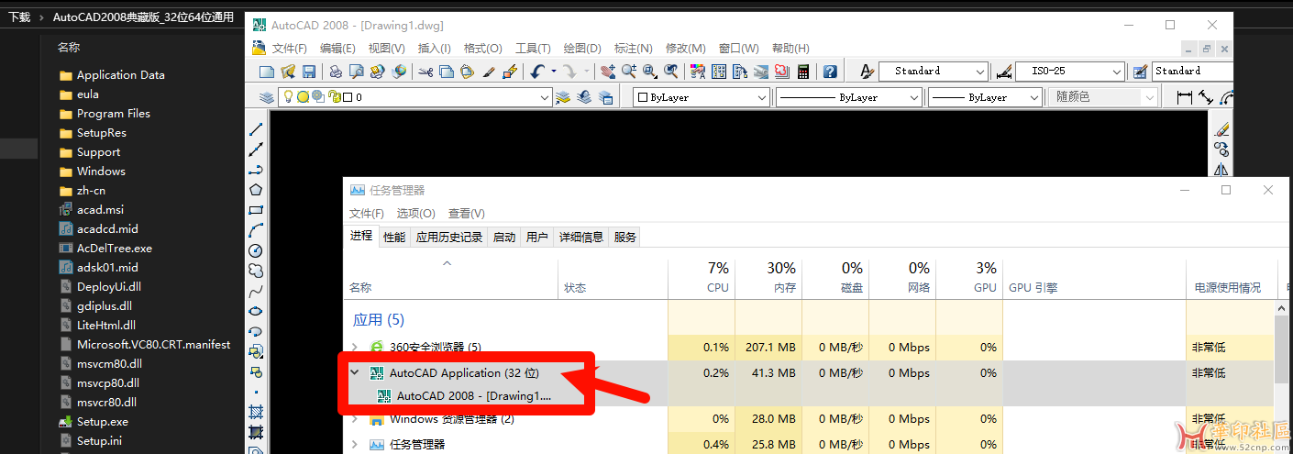Screen dimensions: 1293x454
Task: Expand the Windows 资源管理器 process group
Action: point(355,419)
